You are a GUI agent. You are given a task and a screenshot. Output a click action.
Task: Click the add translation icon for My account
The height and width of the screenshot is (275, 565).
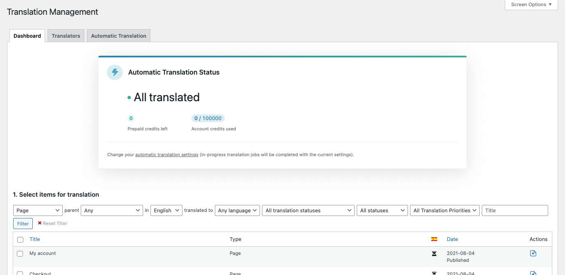(x=533, y=254)
